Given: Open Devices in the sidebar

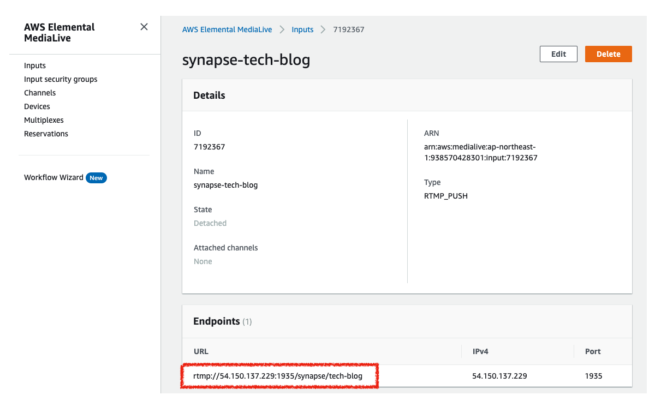Looking at the screenshot, I should tap(37, 106).
